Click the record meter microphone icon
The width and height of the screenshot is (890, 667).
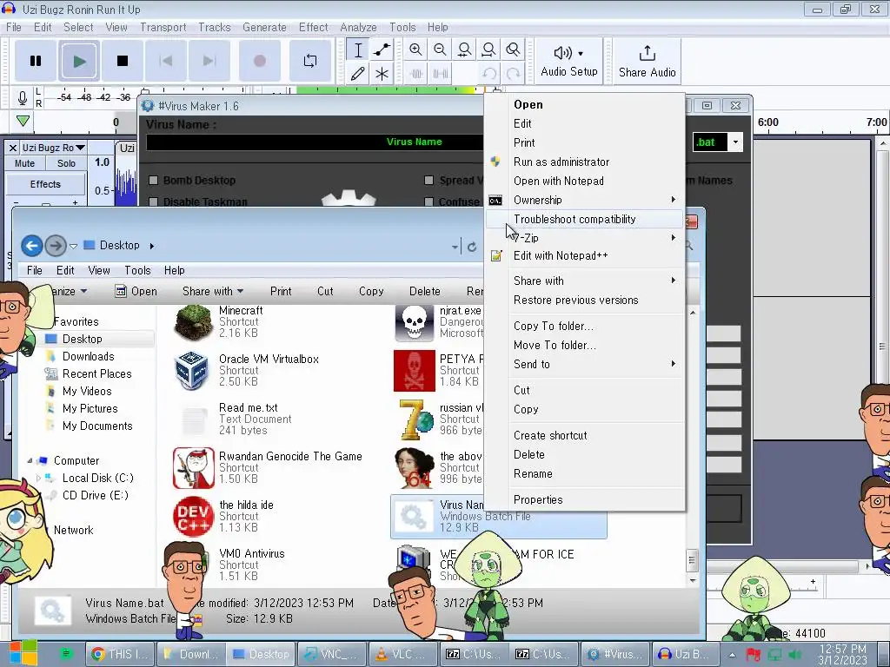coord(22,98)
